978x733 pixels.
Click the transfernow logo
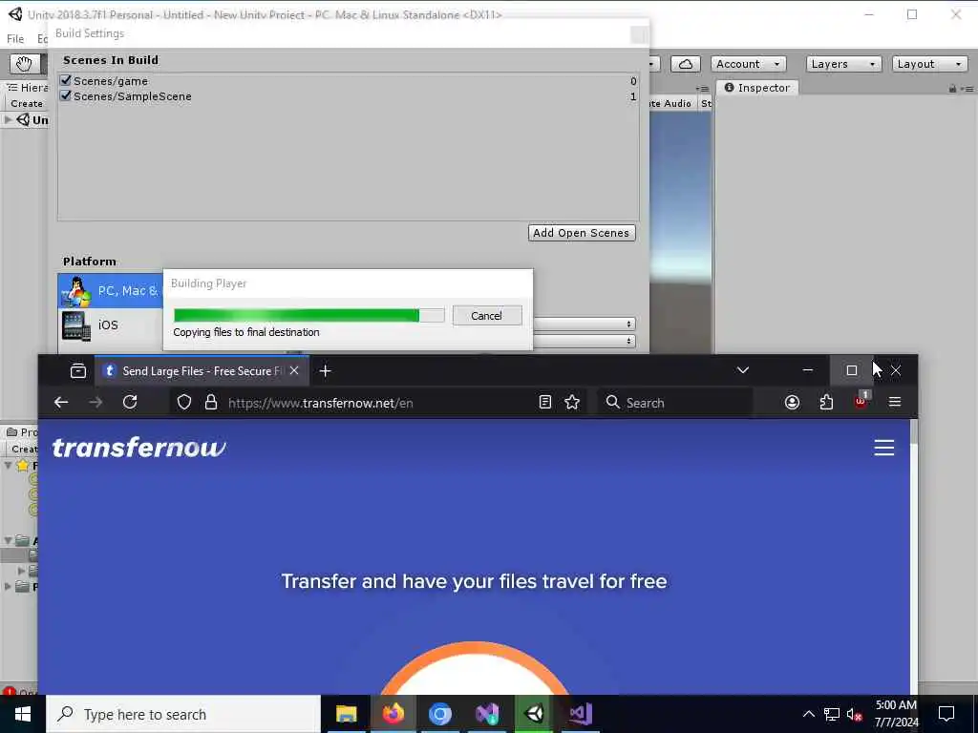[x=139, y=448]
